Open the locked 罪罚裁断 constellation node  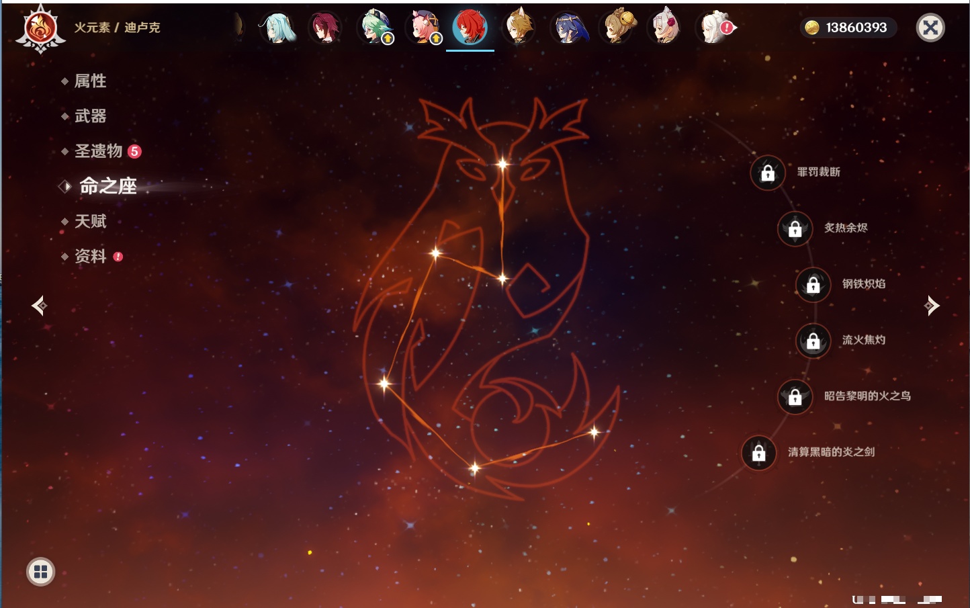tap(768, 173)
